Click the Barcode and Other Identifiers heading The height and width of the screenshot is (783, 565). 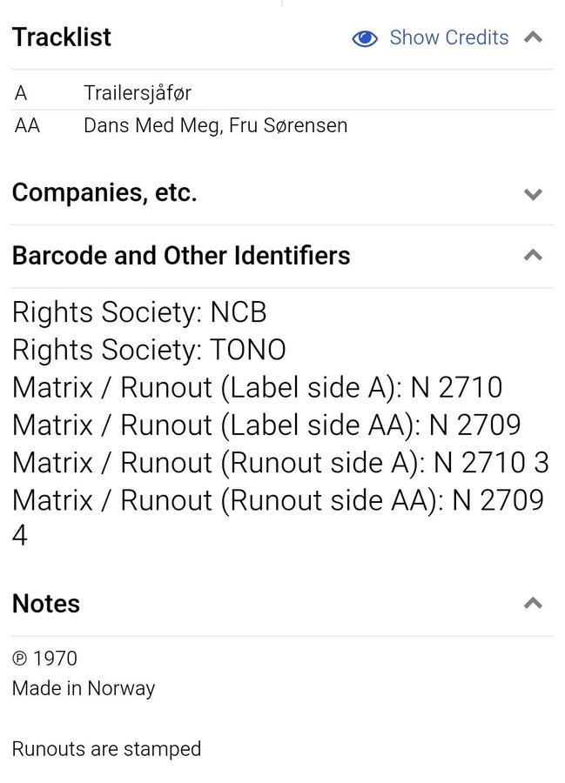coord(181,256)
